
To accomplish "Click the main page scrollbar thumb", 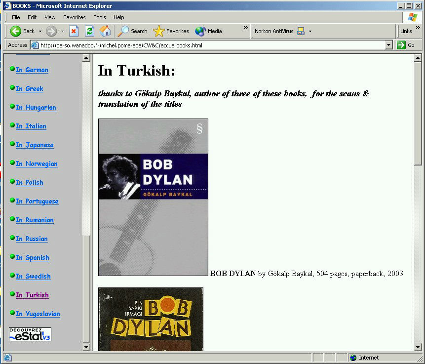I will [x=418, y=113].
